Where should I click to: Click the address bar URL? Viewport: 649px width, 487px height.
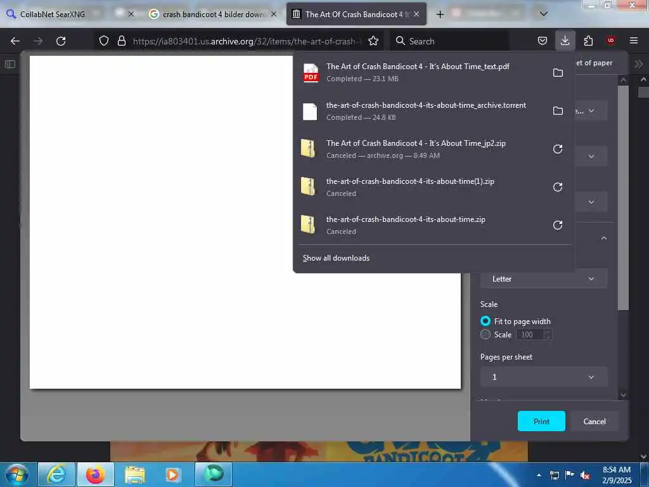pyautogui.click(x=247, y=41)
